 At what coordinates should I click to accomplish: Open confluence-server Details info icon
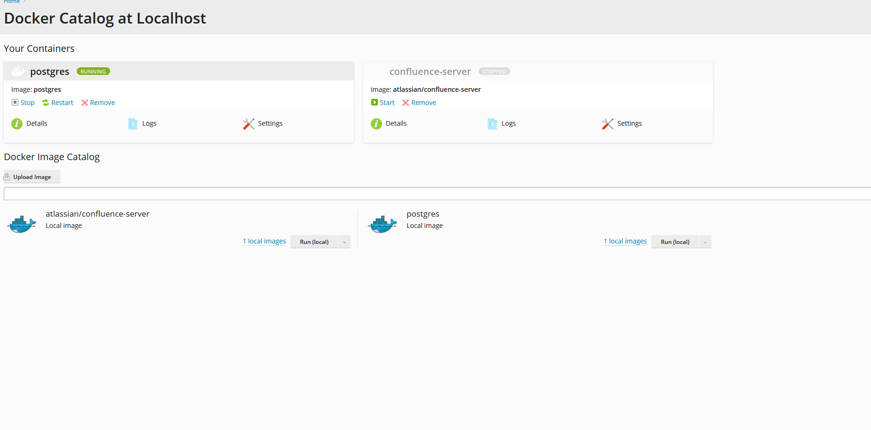[x=376, y=124]
